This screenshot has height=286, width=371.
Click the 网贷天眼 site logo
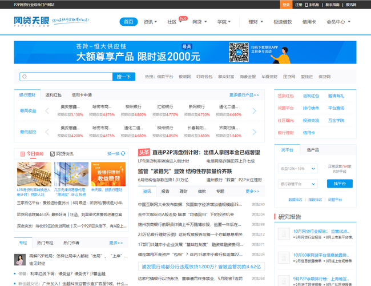31,21
